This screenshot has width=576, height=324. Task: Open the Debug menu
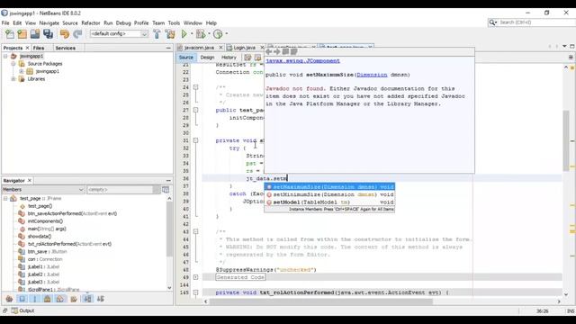click(x=123, y=22)
